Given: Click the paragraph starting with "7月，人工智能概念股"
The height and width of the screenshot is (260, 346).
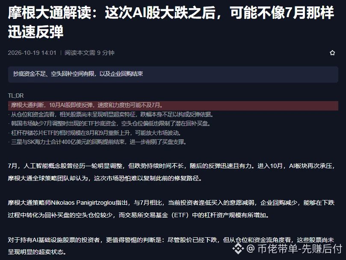Looking at the screenshot, I should click(172, 172).
